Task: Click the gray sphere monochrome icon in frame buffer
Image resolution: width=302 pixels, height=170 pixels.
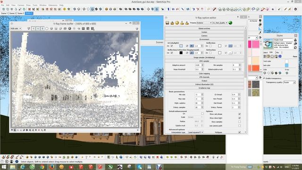Action: pos(51,28)
